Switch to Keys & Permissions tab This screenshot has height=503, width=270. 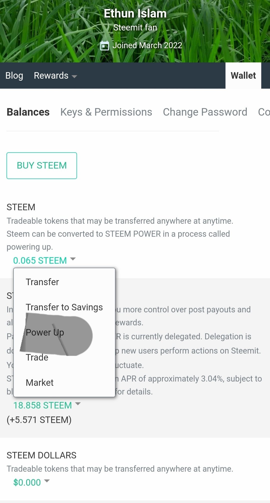(x=106, y=112)
